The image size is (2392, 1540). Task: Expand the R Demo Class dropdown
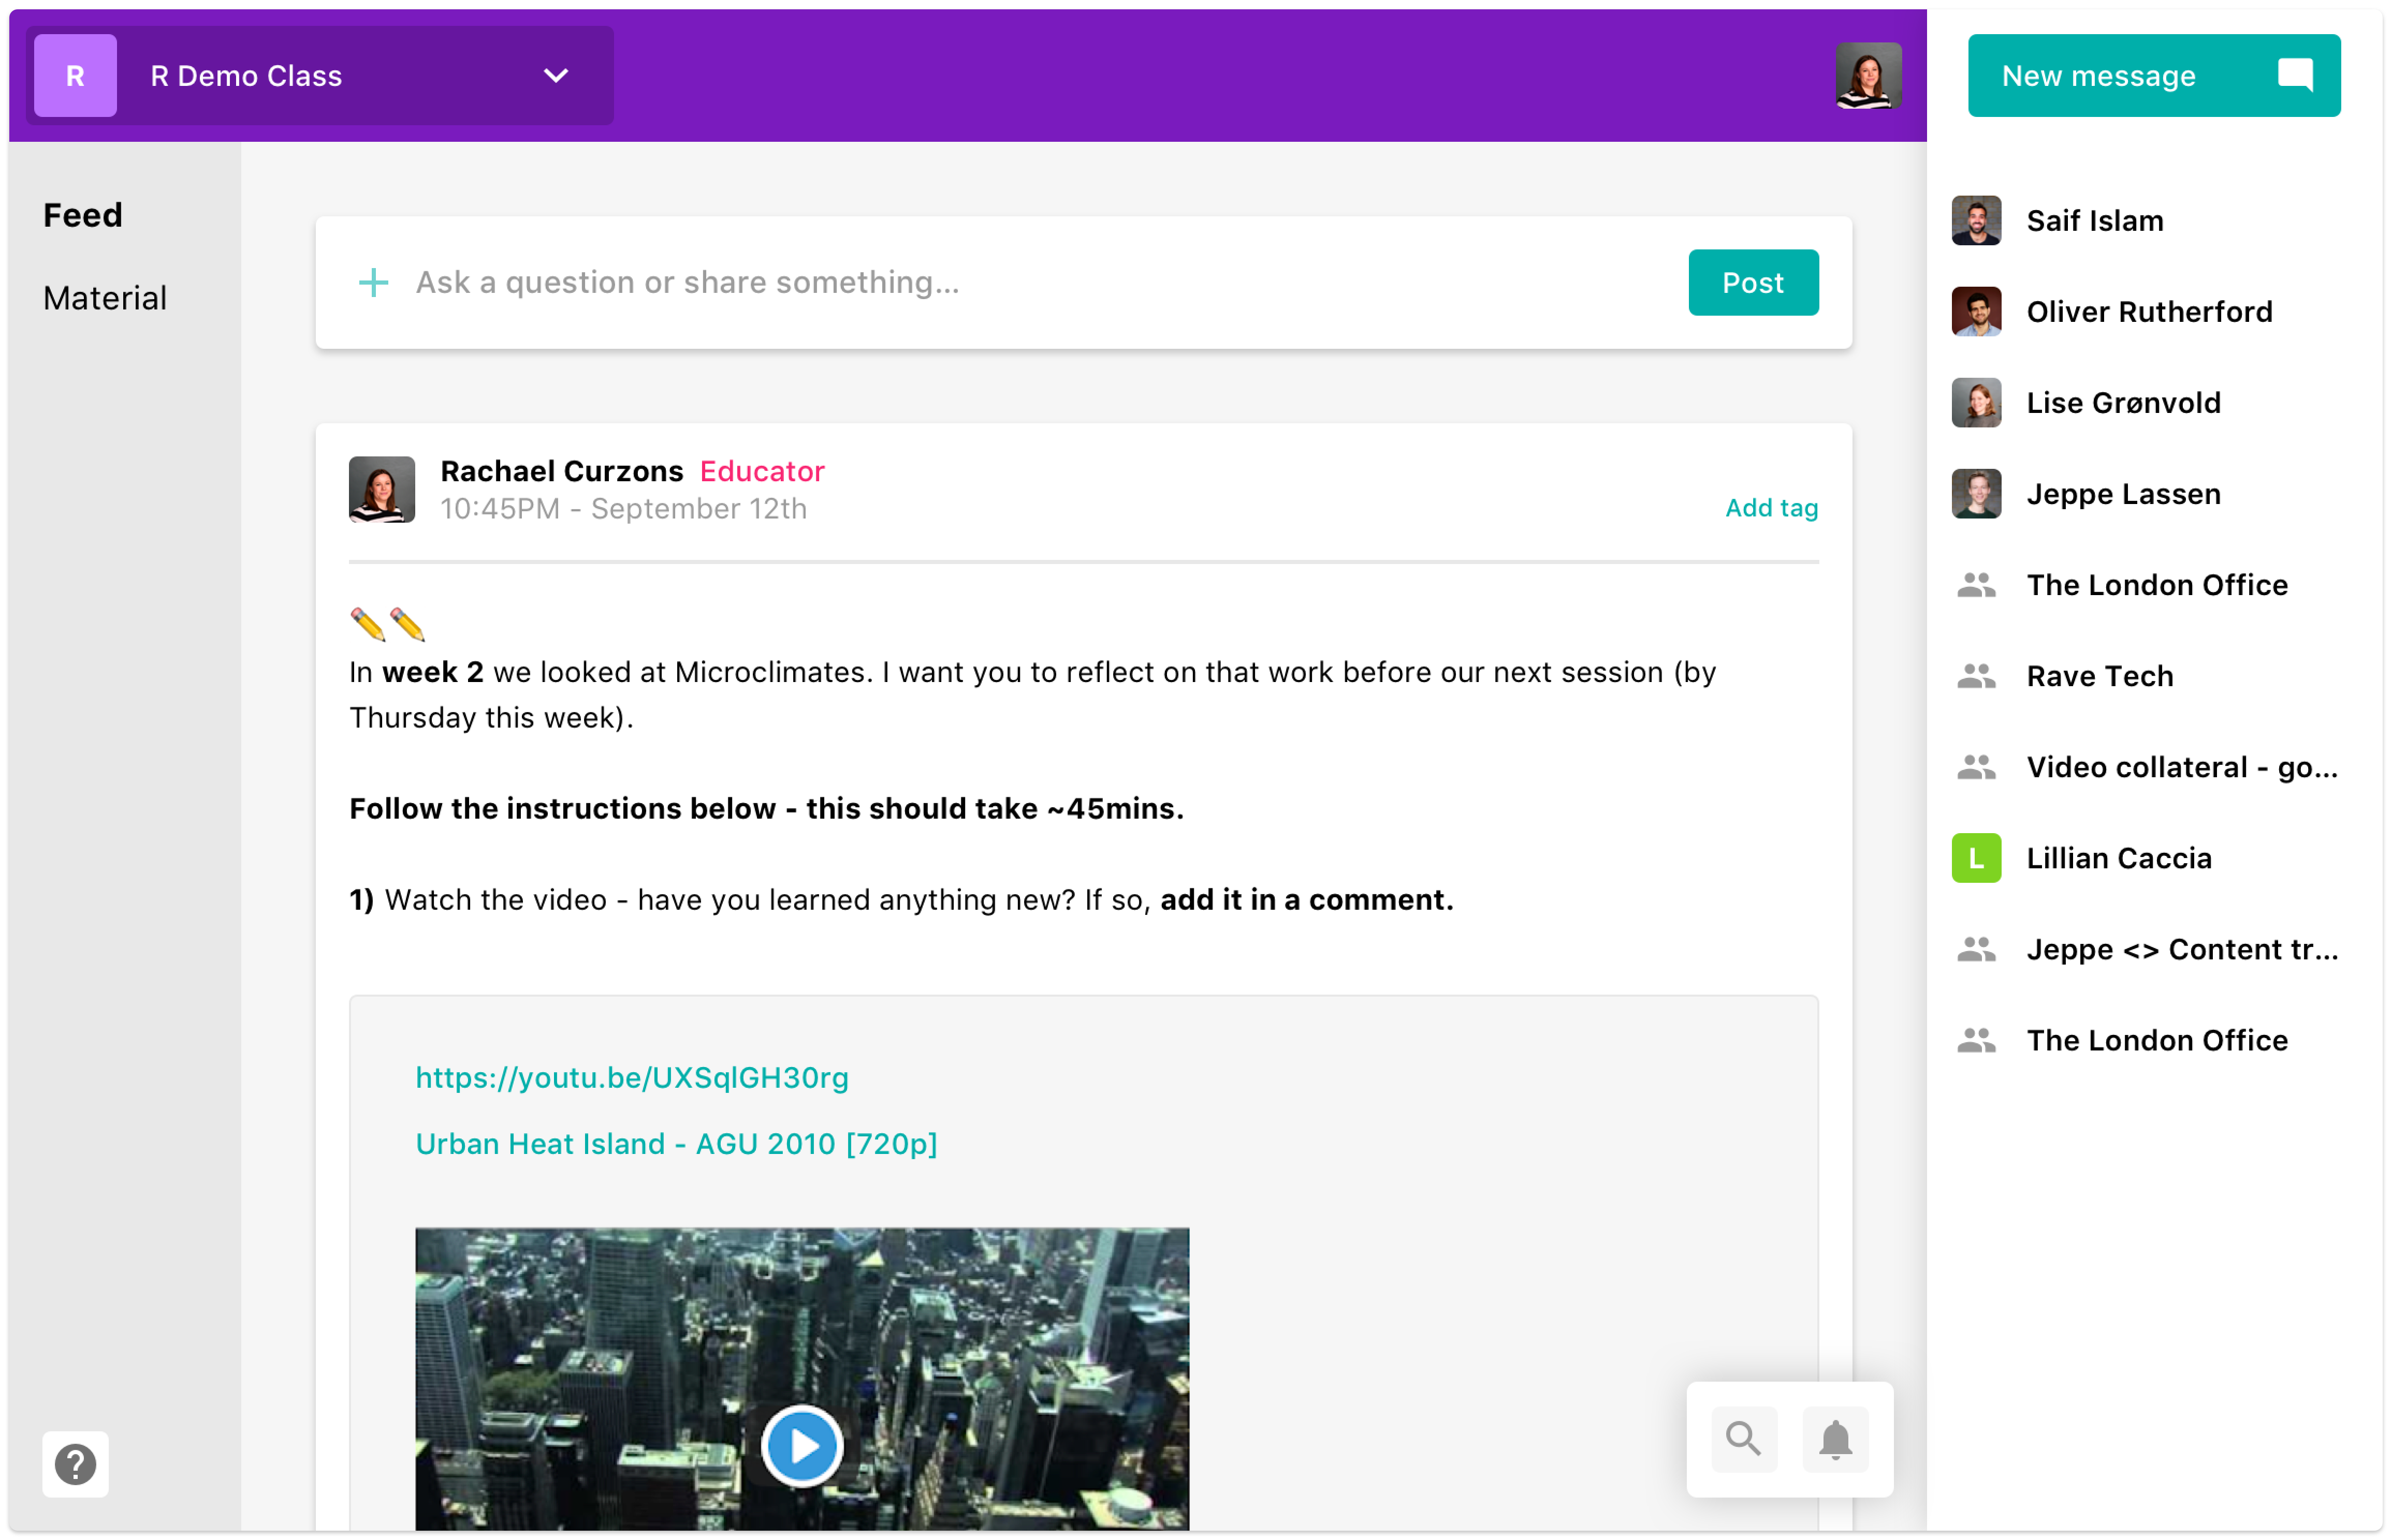556,76
